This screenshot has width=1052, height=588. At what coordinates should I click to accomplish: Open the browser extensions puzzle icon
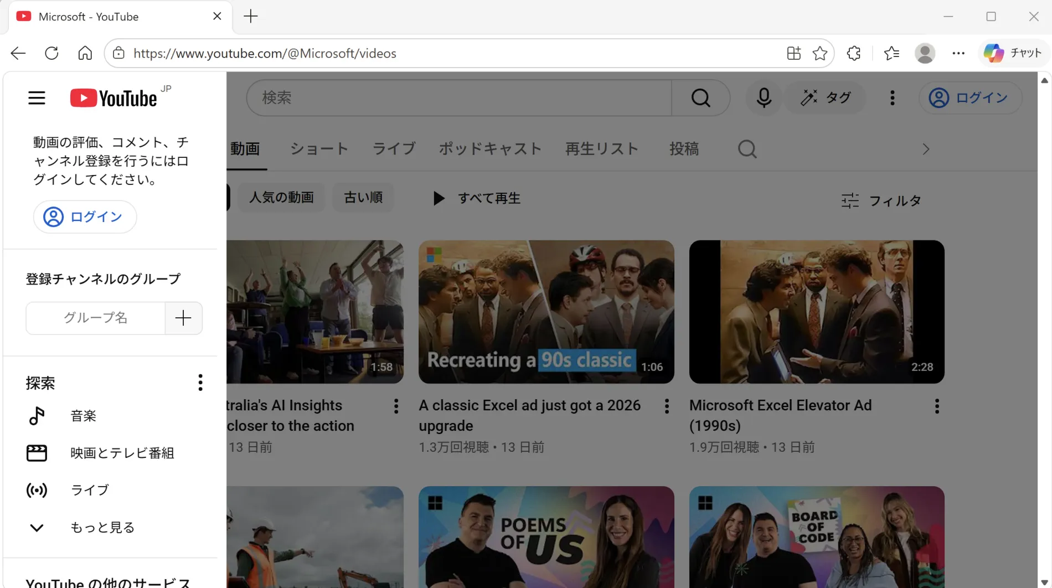coord(854,53)
